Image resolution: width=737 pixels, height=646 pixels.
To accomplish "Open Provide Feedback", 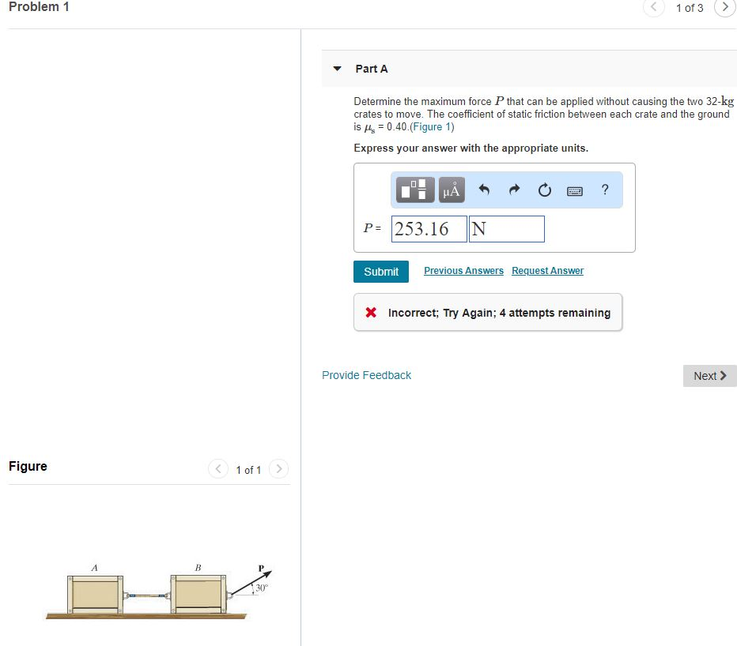I will (366, 374).
